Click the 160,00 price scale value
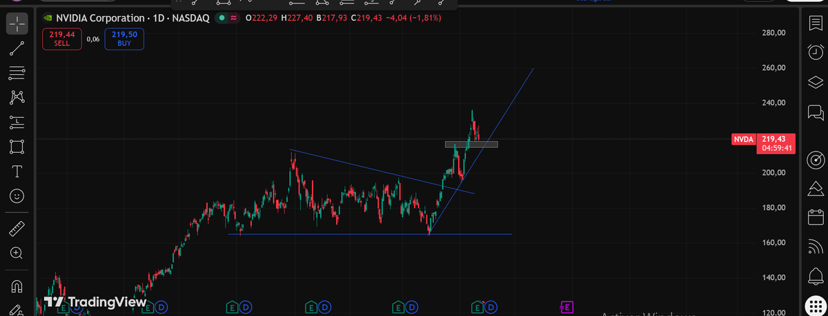Image resolution: width=828 pixels, height=316 pixels. click(x=773, y=242)
